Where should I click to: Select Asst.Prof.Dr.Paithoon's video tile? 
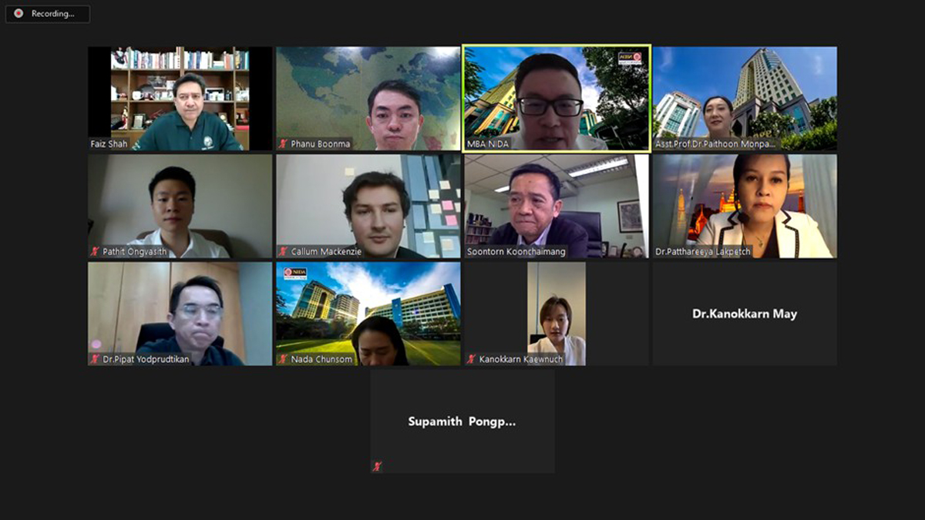coord(745,98)
